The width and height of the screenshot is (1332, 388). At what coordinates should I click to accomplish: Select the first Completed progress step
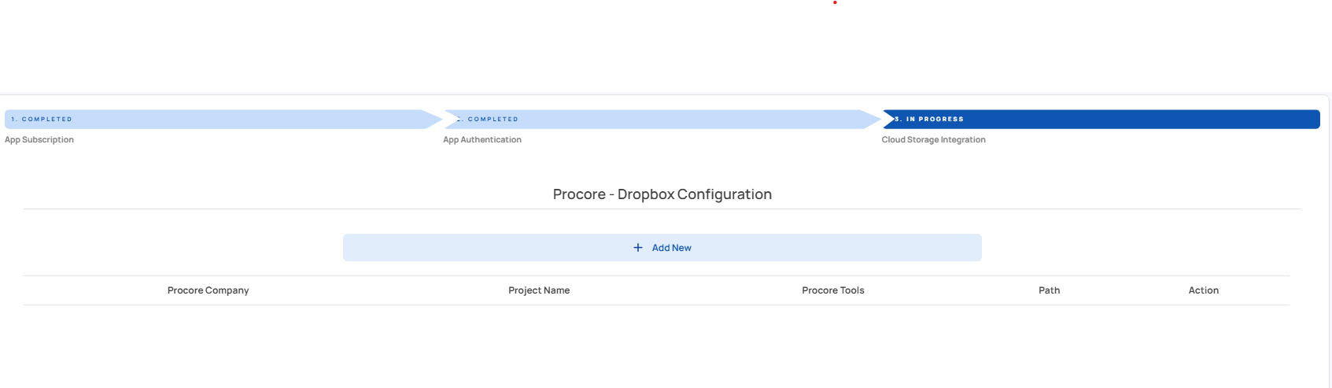tap(223, 119)
